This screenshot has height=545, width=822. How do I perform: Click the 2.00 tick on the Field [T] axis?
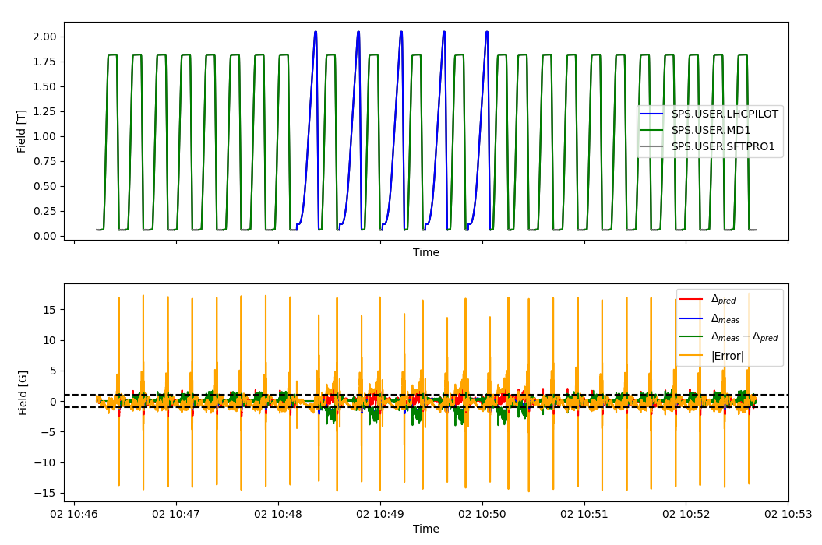point(45,37)
